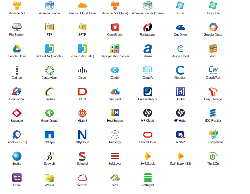Pick the vCloud Air (Google) icon
Screen dimensions: 250x194
point(50,49)
